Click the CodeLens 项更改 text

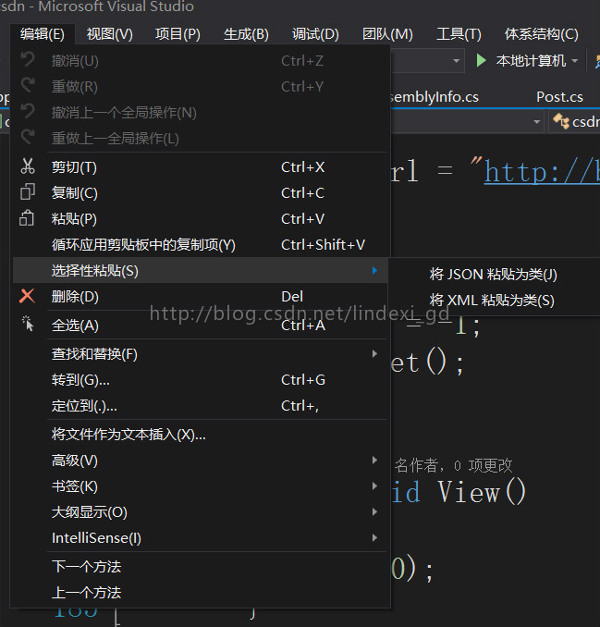[x=491, y=465]
